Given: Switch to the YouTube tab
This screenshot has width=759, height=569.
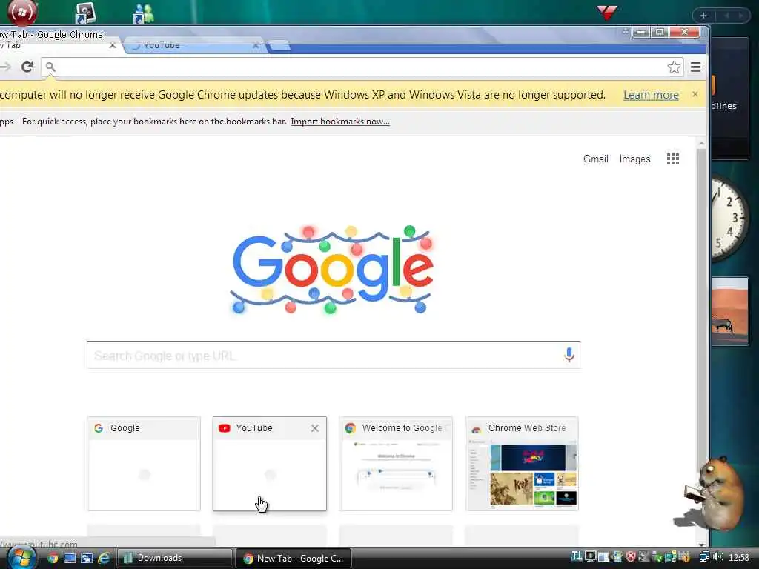Looking at the screenshot, I should pos(193,45).
